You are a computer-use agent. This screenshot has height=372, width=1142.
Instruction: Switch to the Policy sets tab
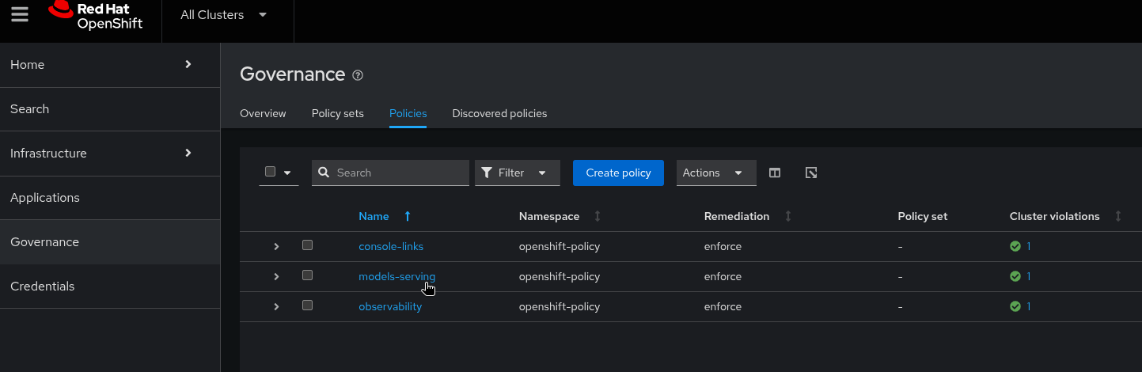[338, 113]
